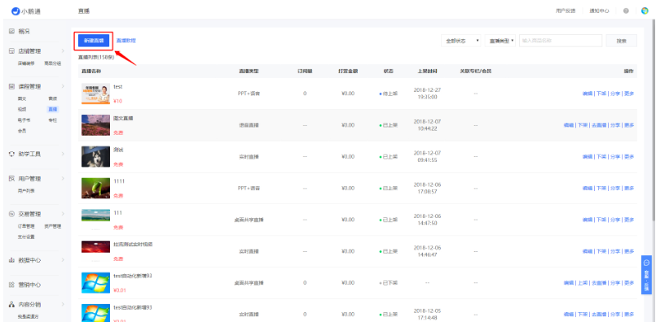Go to 电子书 under 课程管理
The height and width of the screenshot is (322, 656).
(x=24, y=120)
